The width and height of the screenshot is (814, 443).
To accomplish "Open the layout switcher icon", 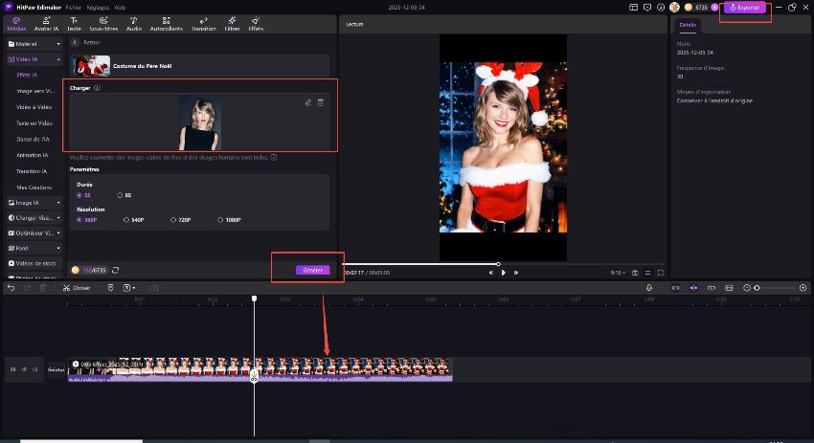I will pos(633,8).
